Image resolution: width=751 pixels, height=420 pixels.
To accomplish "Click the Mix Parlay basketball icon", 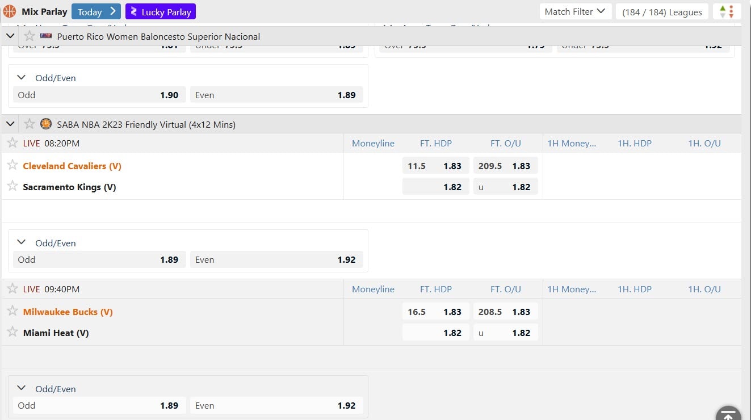I will [x=9, y=11].
